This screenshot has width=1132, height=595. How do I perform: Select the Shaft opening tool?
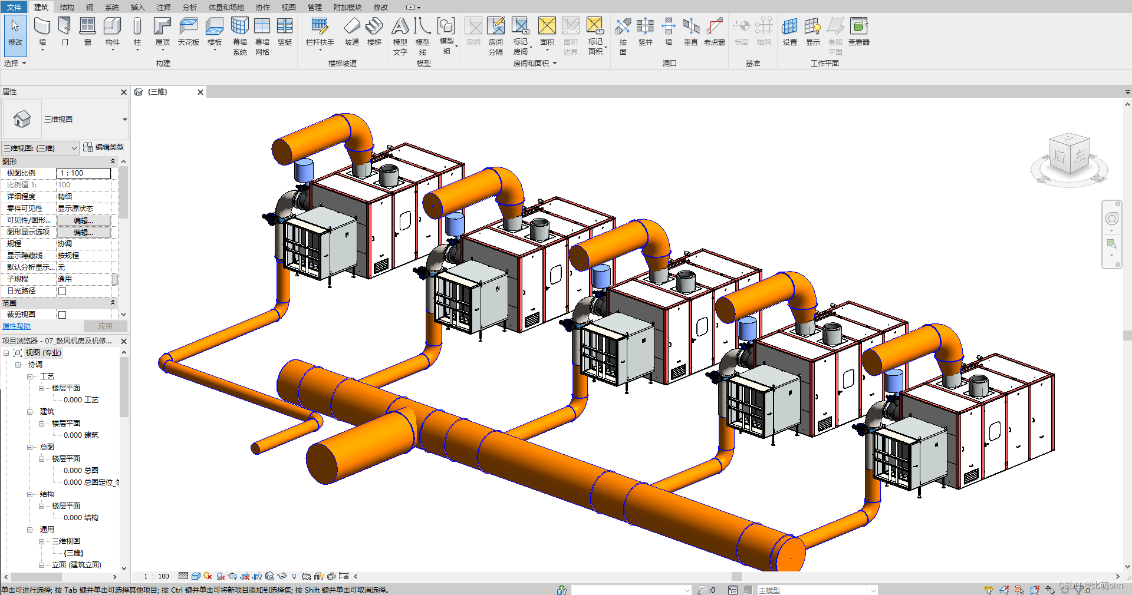tap(646, 32)
